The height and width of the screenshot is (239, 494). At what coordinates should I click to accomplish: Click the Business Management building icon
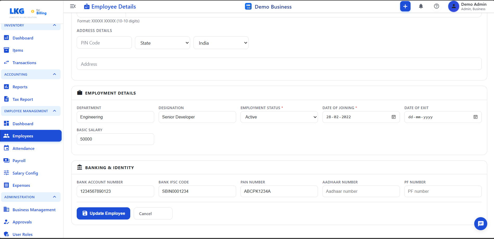pyautogui.click(x=6, y=209)
